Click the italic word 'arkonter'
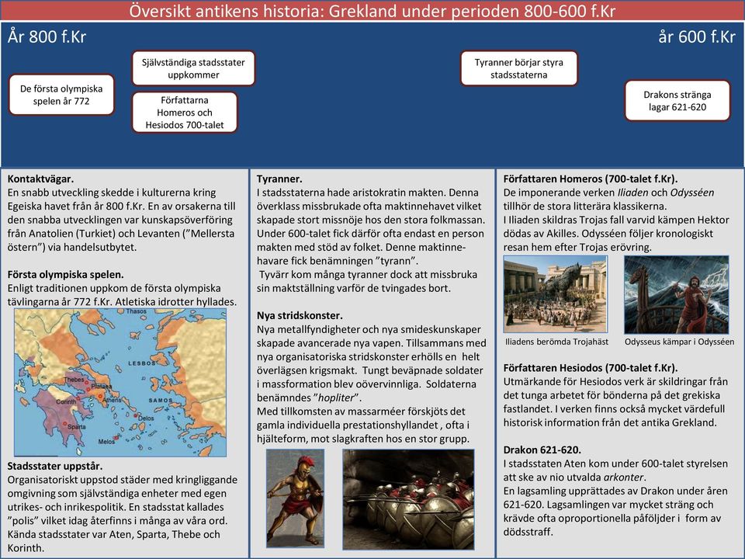Screen dimensions: 745x559 coord(623,477)
